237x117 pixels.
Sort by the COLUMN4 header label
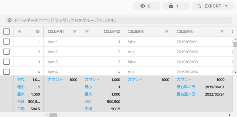point(185,32)
